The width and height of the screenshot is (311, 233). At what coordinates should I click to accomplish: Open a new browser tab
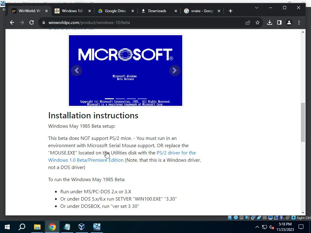[x=230, y=11]
